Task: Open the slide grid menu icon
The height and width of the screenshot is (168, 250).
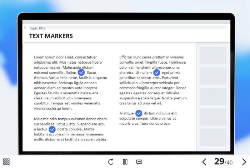Action: pyautogui.click(x=6, y=162)
